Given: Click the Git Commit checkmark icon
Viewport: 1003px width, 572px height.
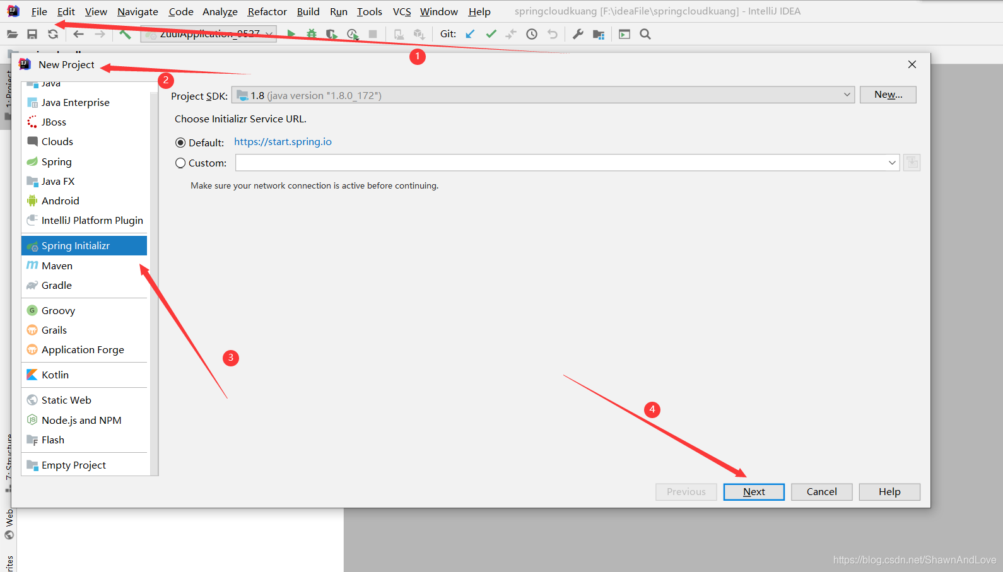Looking at the screenshot, I should click(491, 34).
